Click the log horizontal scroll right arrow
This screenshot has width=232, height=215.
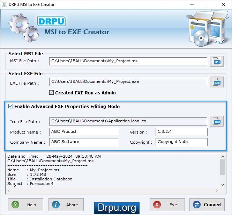click(x=217, y=191)
